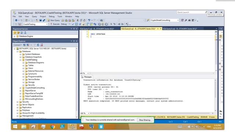
Task: Open Chrome from the taskbar
Action: [x=53, y=127]
